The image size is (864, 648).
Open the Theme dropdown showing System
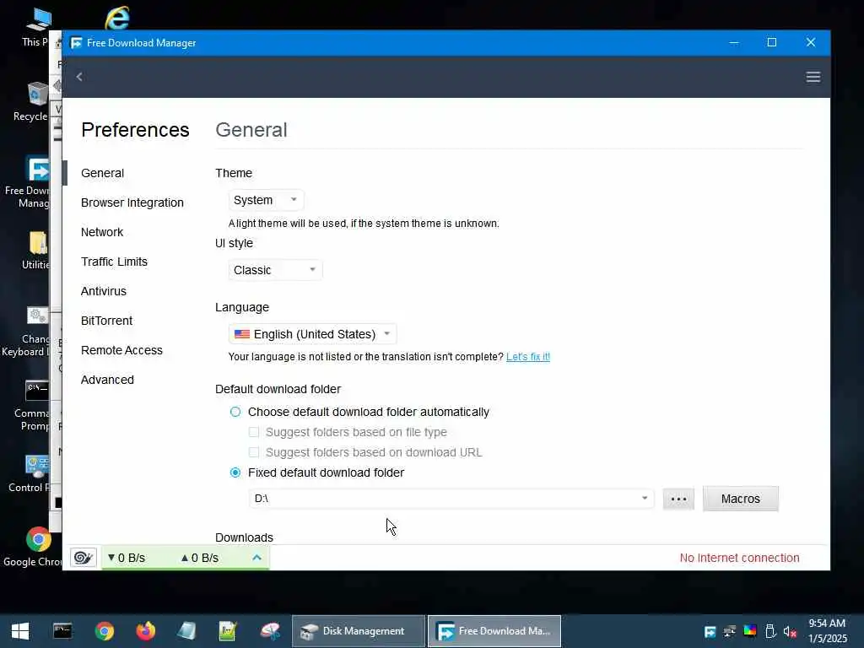(x=266, y=200)
